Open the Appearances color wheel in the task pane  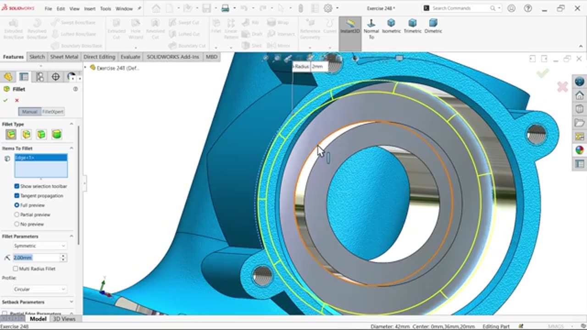tap(580, 150)
